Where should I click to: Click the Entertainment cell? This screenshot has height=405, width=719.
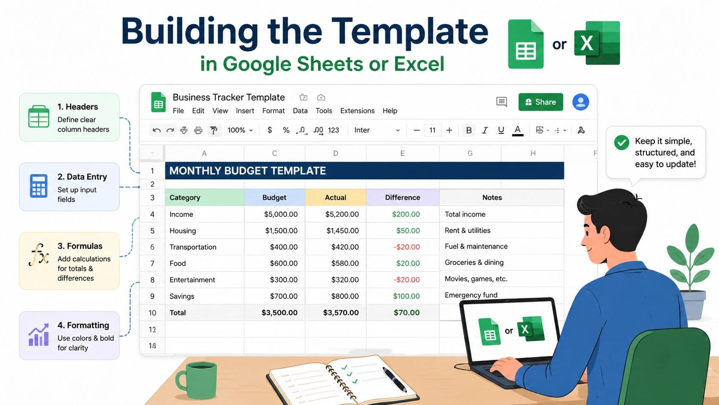[x=204, y=280]
